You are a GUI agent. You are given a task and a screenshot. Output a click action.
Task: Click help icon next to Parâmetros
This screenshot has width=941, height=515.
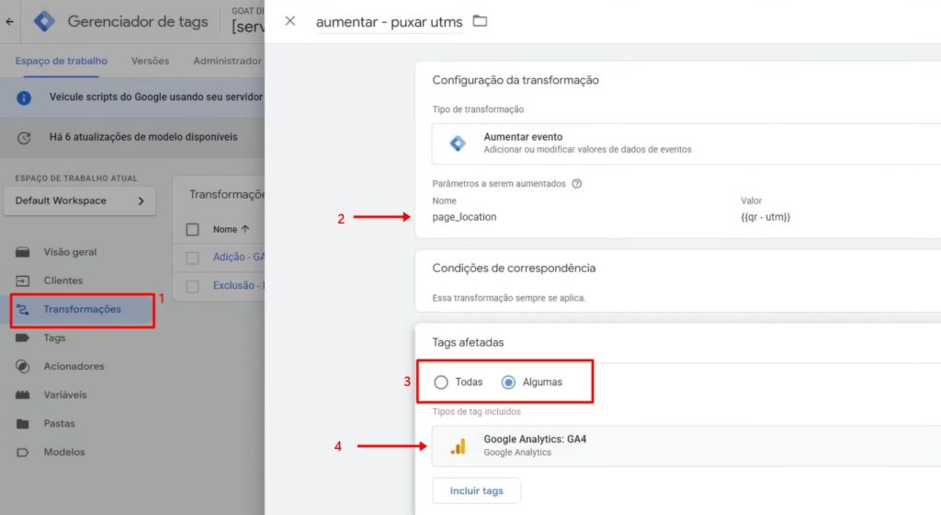(577, 183)
